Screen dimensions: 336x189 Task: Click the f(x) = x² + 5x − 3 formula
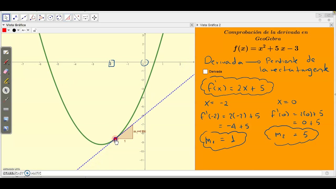(266, 48)
